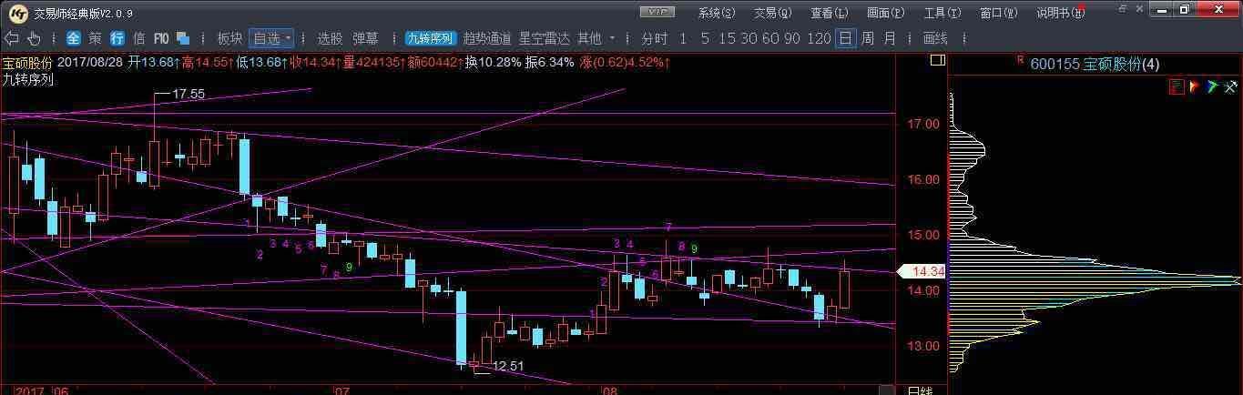Select the hand pointer tool icon
The width and height of the screenshot is (1243, 395).
tap(34, 39)
